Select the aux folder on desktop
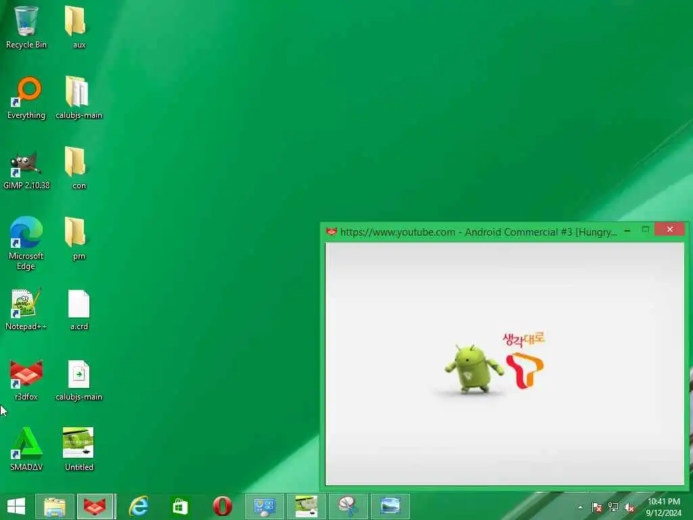Screen dimensions: 693x520 pos(79,26)
